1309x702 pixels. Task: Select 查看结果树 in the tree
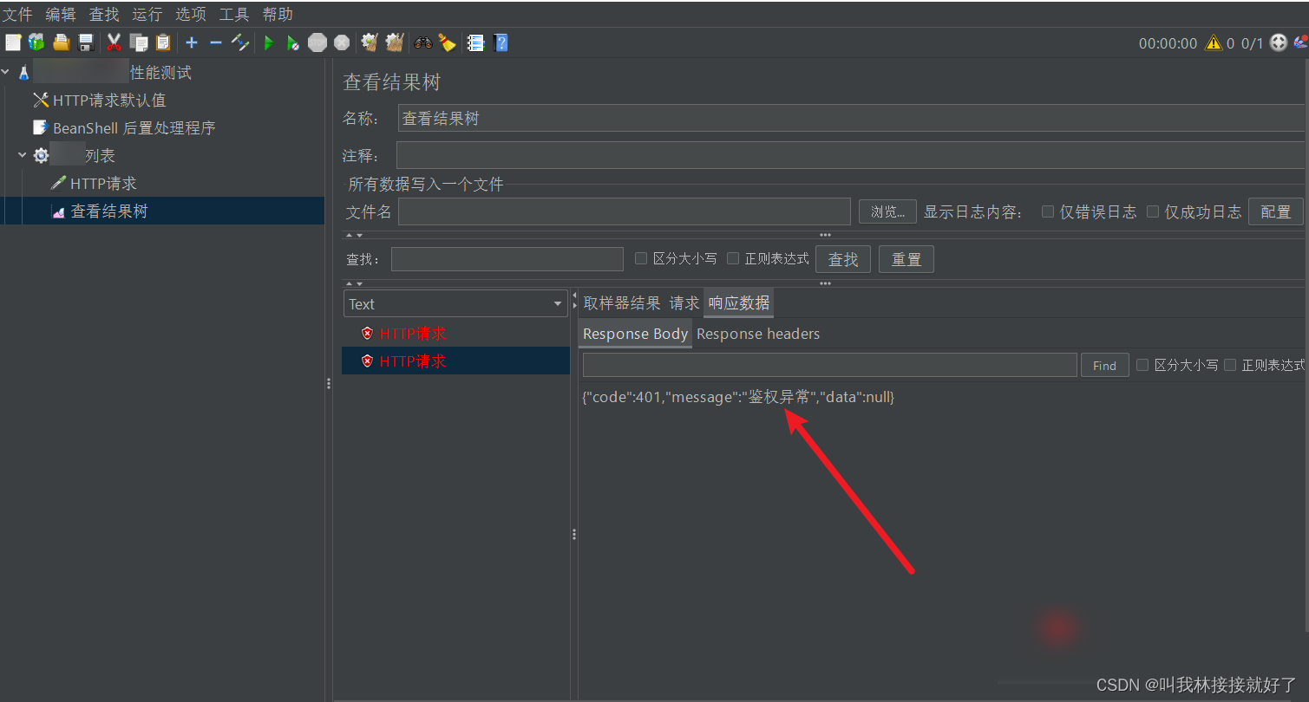[109, 211]
